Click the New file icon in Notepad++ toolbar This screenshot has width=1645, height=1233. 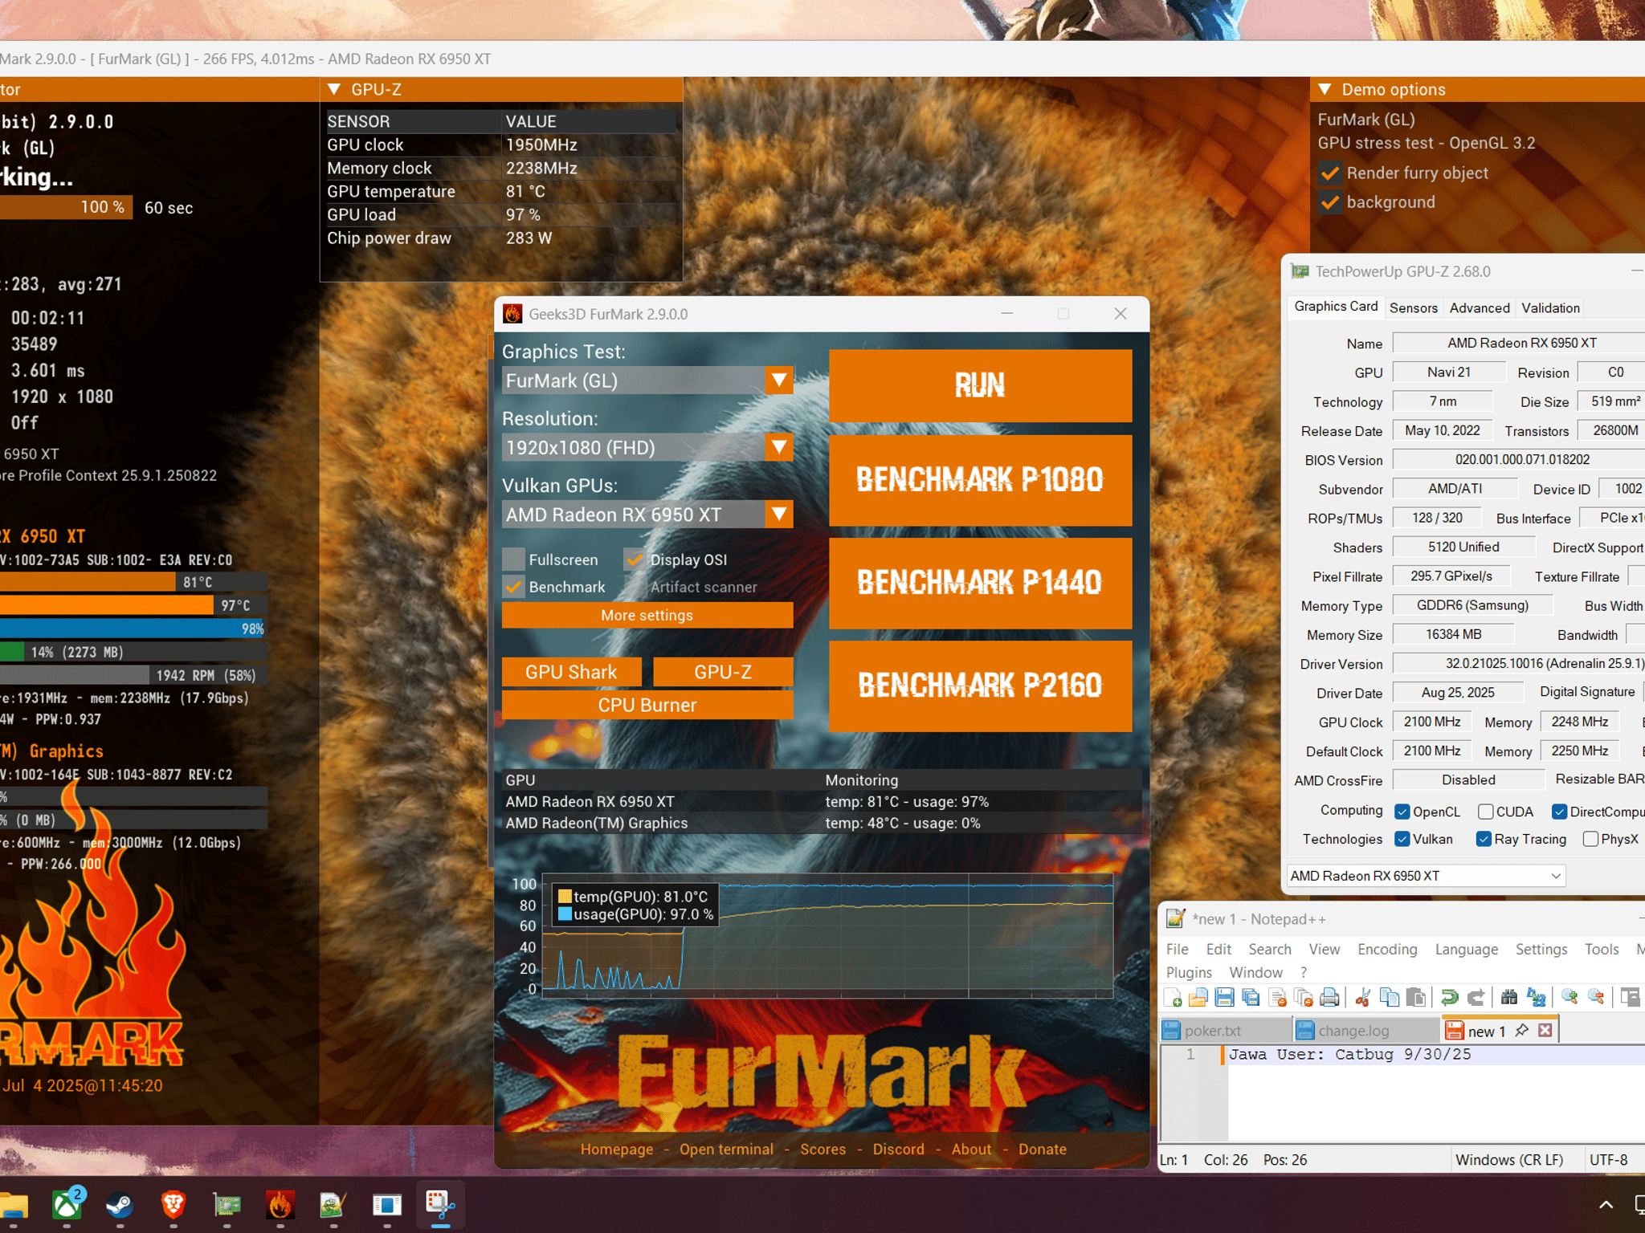pyautogui.click(x=1172, y=997)
